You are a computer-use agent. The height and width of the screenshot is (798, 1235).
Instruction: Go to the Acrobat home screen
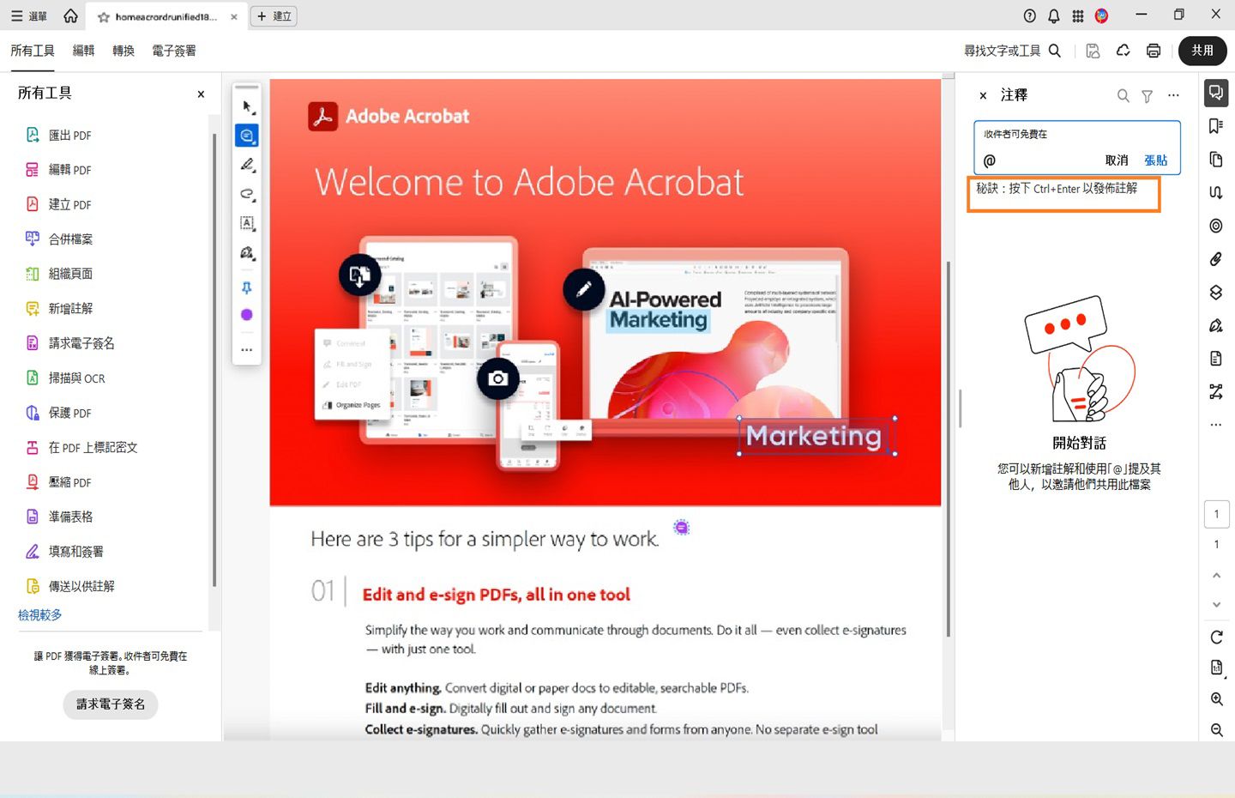click(x=71, y=16)
